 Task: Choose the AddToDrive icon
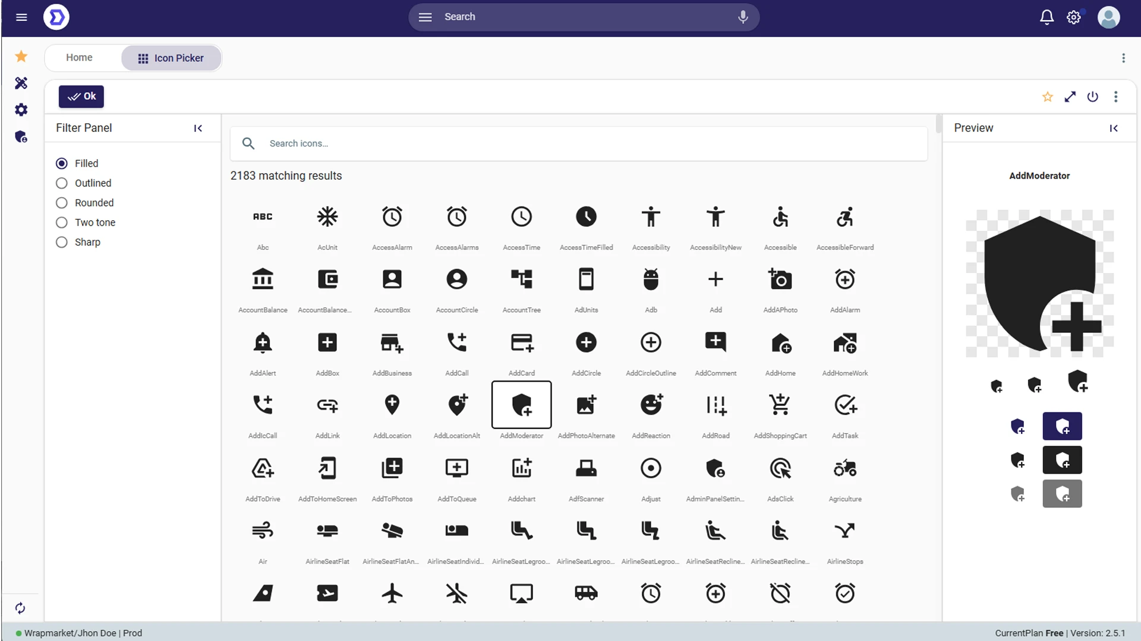point(263,468)
